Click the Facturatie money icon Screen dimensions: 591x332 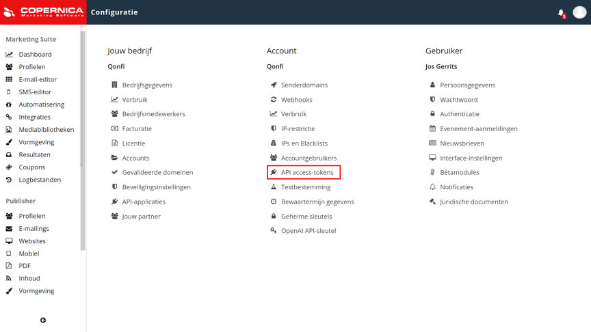pyautogui.click(x=115, y=128)
